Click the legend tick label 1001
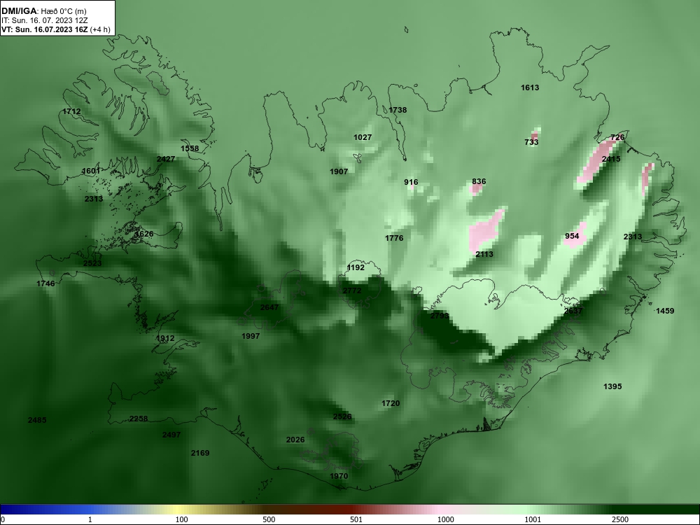 pyautogui.click(x=533, y=519)
